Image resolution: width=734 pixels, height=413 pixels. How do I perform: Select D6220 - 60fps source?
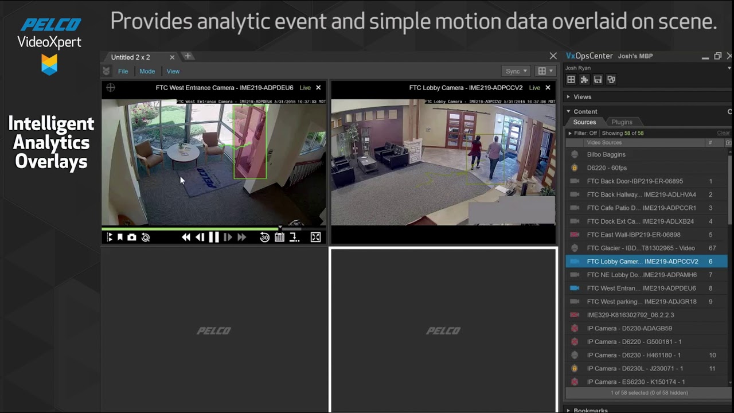tap(646, 167)
